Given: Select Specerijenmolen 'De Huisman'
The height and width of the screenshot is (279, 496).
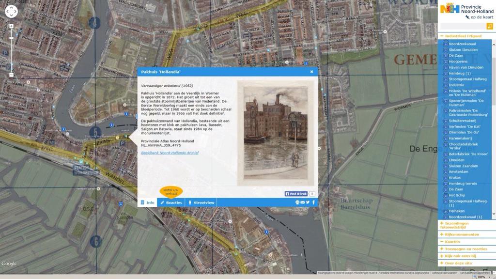Looking at the screenshot, I should [466, 103].
